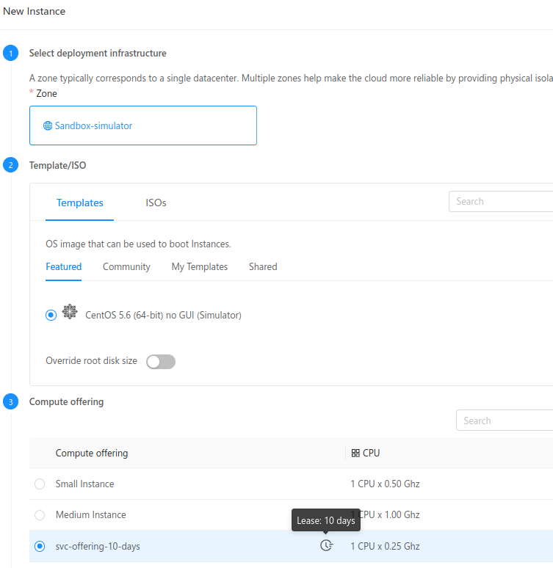
Task: Open the My Templates tab
Action: [200, 266]
